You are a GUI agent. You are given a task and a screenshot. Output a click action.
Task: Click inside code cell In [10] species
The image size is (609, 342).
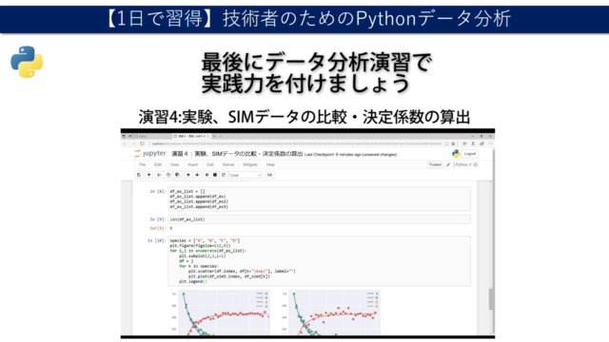coord(320,261)
